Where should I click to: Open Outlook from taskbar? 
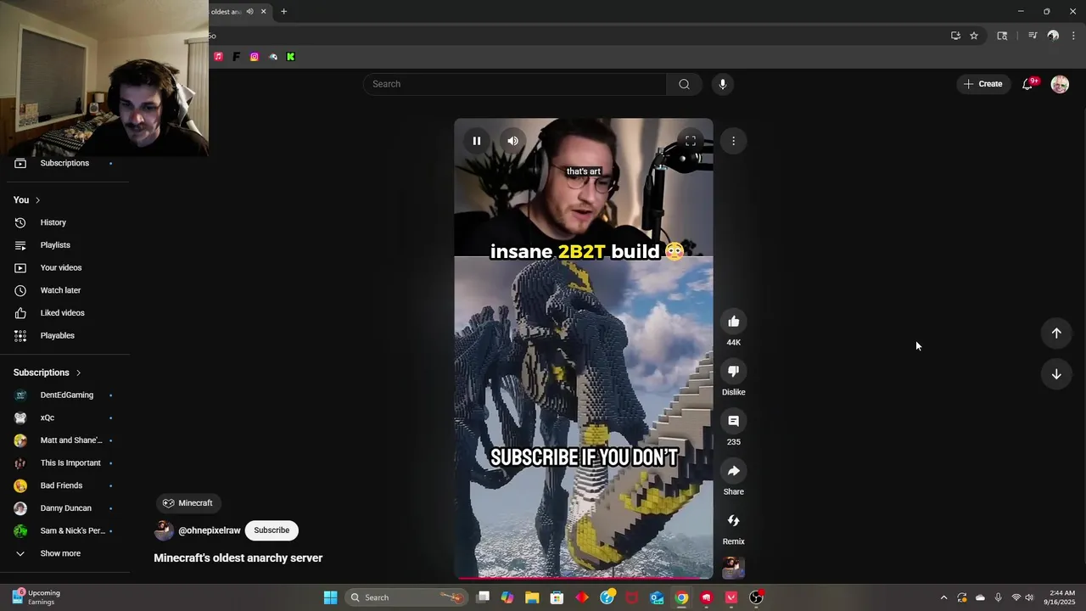click(x=657, y=597)
